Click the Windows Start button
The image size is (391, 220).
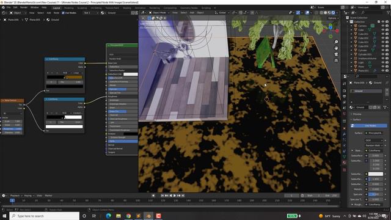(x=4, y=216)
